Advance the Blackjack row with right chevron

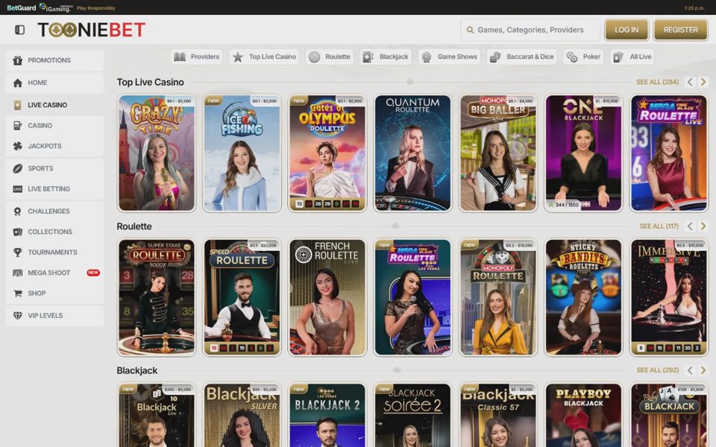click(703, 370)
